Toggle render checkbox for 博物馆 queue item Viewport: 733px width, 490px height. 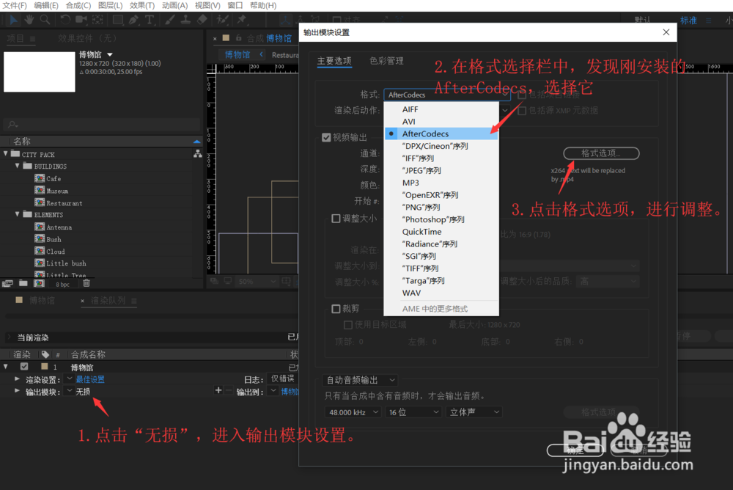pyautogui.click(x=24, y=367)
